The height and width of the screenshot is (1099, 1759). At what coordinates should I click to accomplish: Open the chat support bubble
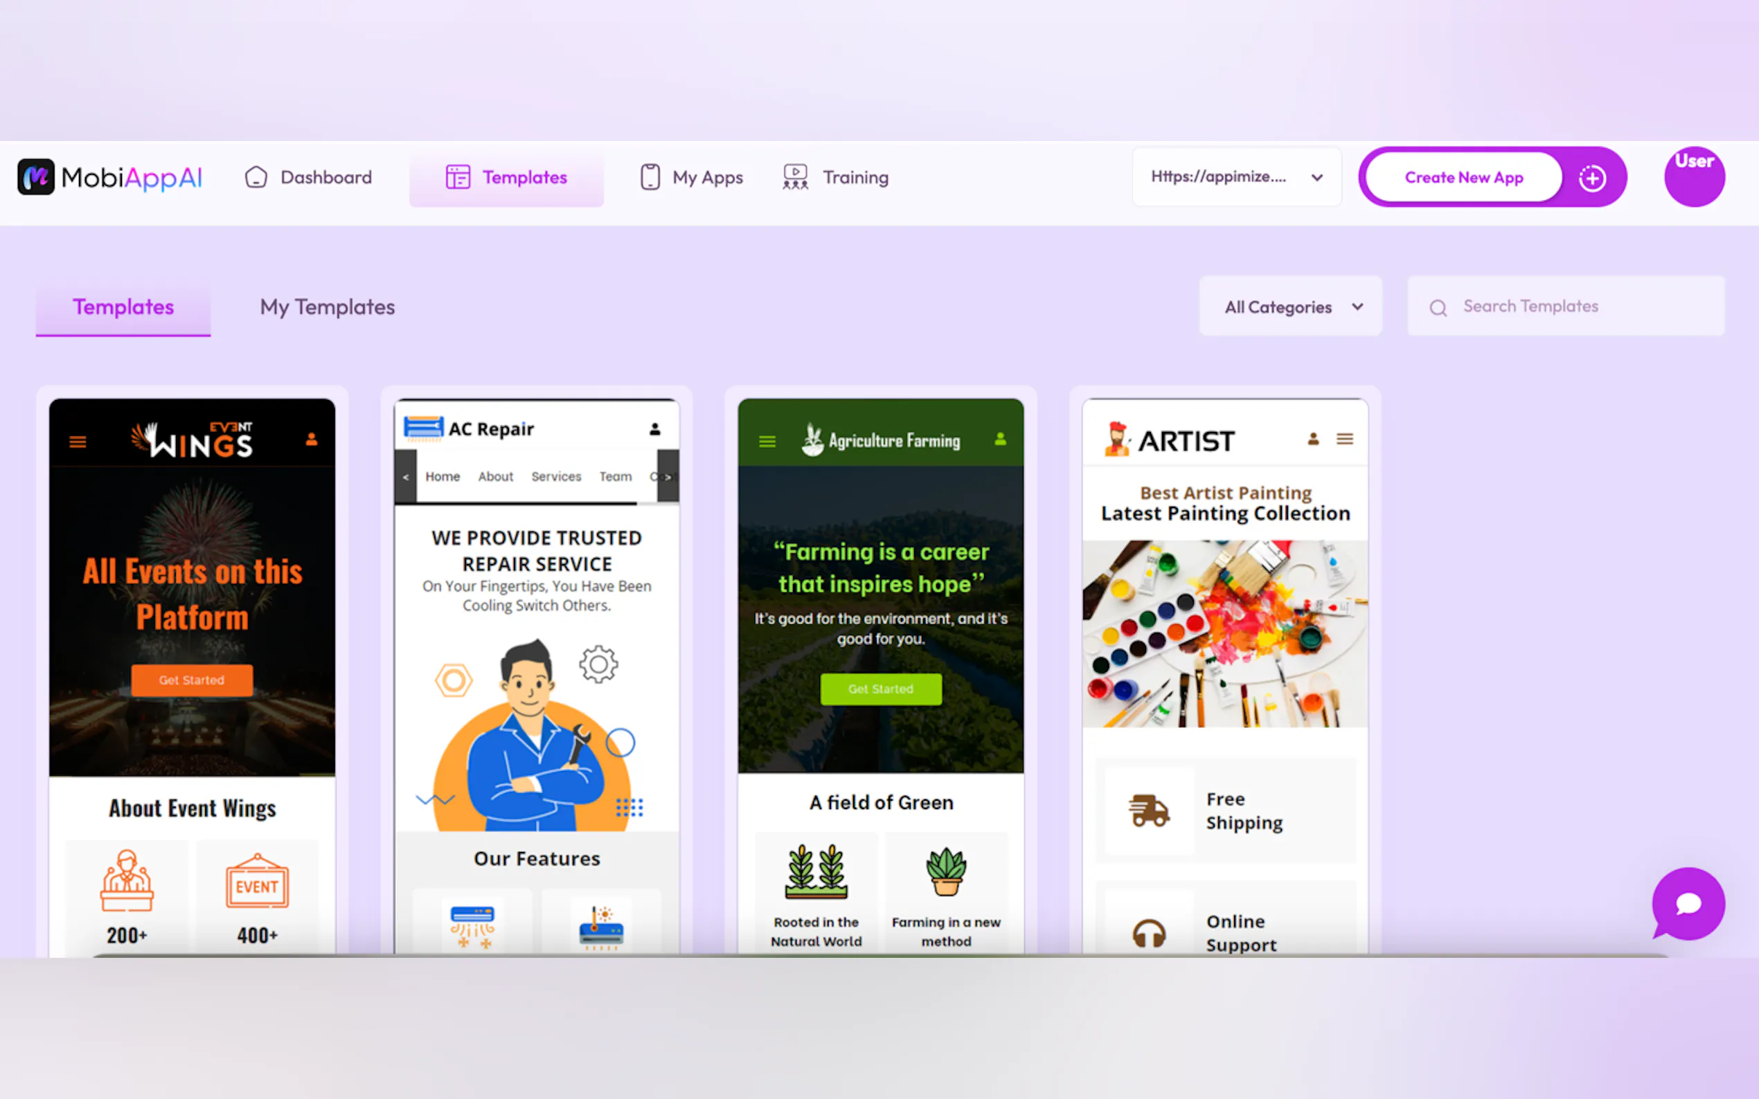click(x=1688, y=903)
